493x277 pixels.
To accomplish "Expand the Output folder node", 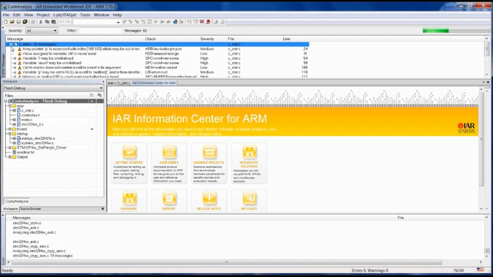I will click(10, 157).
